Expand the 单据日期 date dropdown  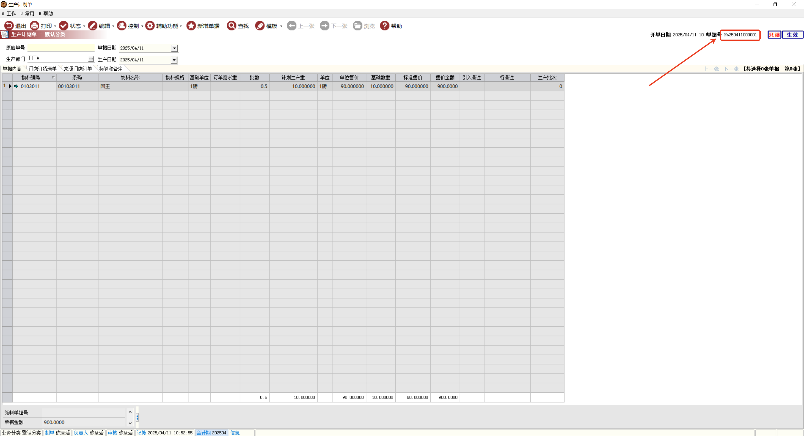pyautogui.click(x=174, y=48)
